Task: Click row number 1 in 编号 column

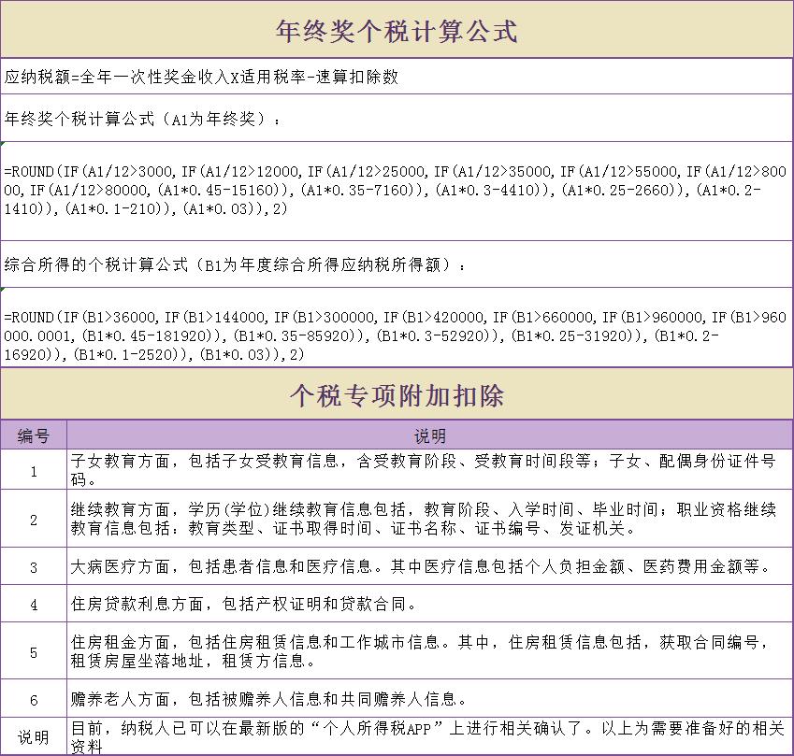Action: [x=34, y=470]
